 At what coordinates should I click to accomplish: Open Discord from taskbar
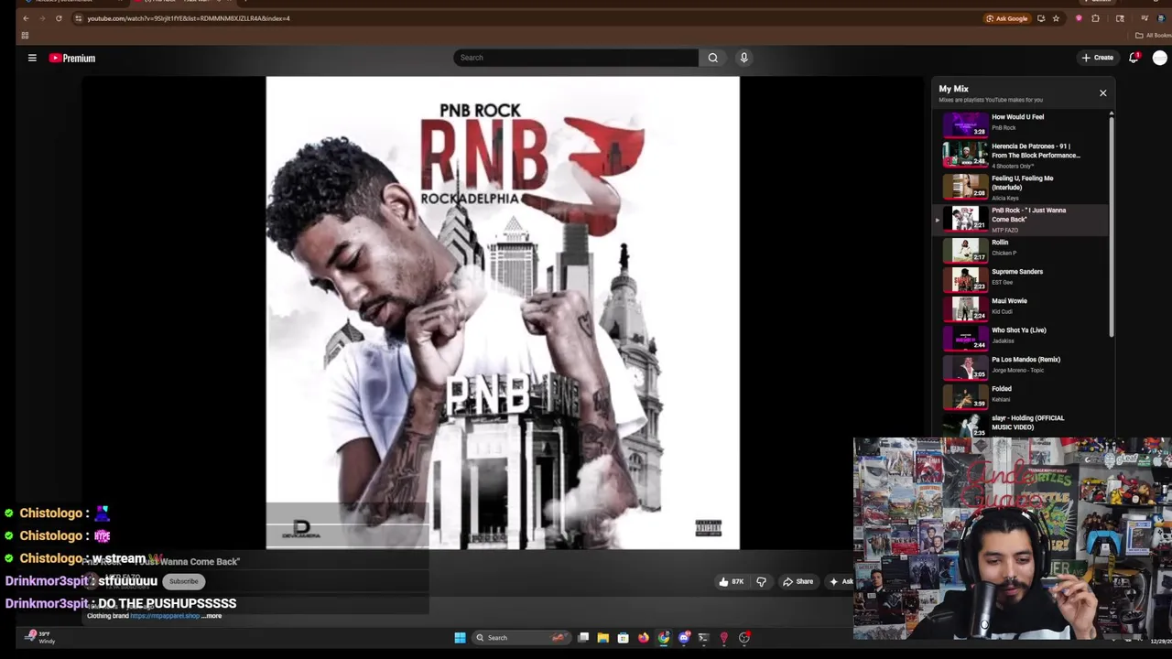point(684,638)
